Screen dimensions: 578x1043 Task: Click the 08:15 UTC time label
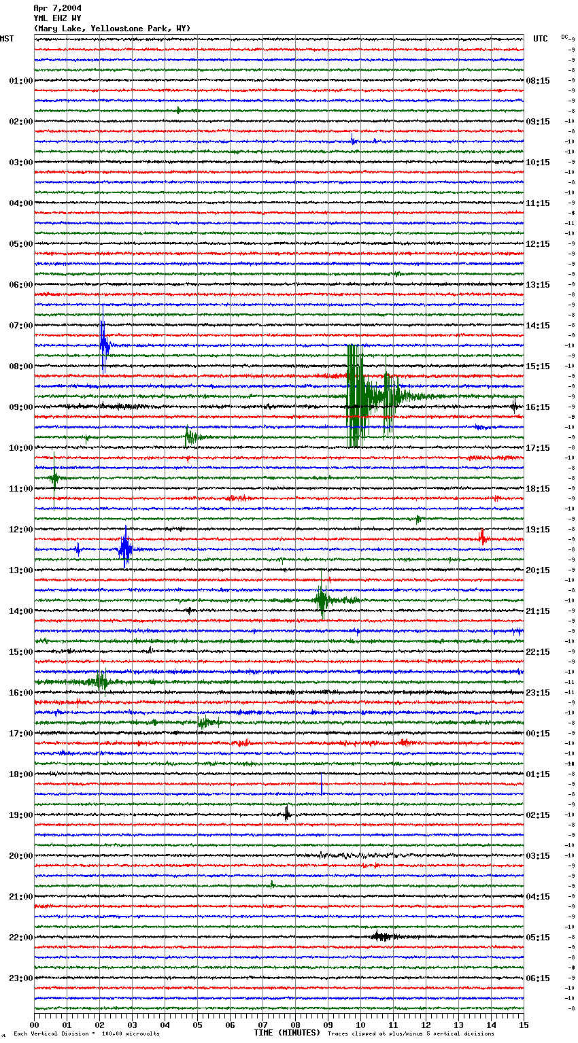(538, 81)
